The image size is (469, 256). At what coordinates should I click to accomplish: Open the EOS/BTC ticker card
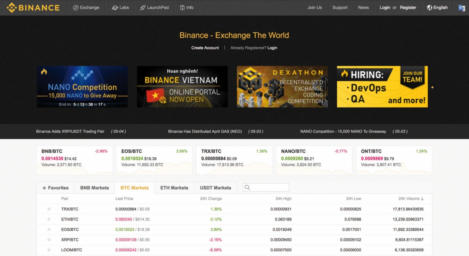pyautogui.click(x=154, y=161)
